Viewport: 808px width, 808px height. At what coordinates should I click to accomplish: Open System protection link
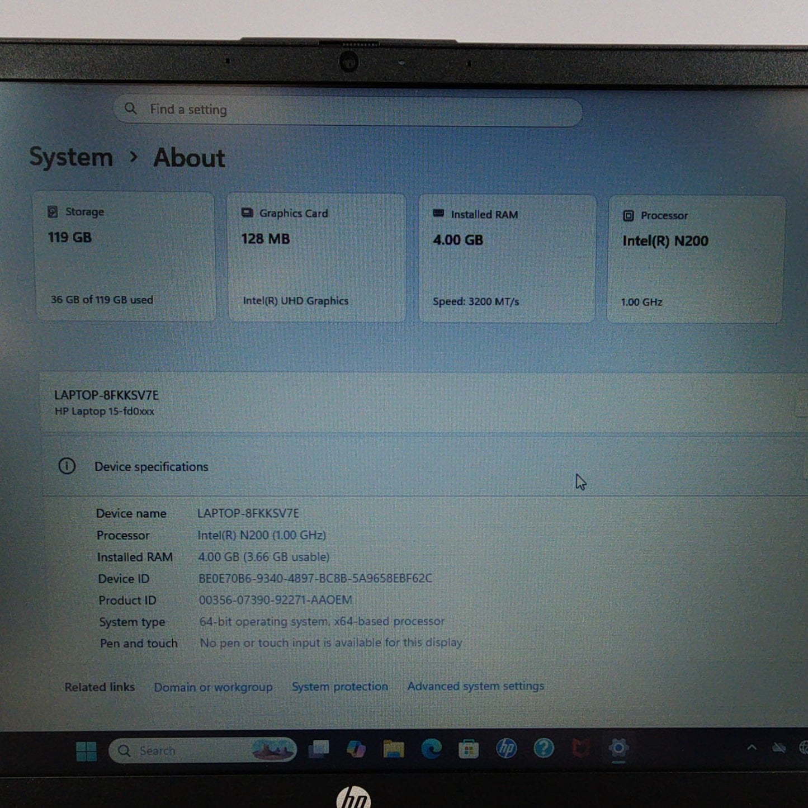pos(339,687)
